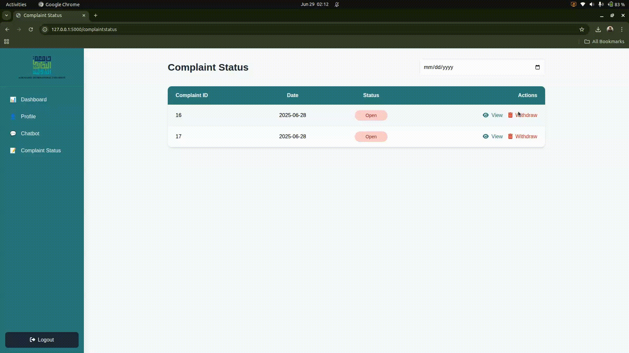Open the date picker calendar icon
Screen dimensions: 629x353
[537, 67]
